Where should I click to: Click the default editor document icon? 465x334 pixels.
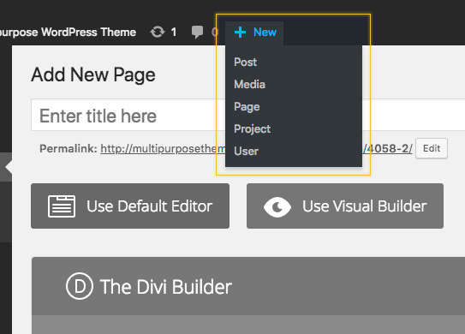pyautogui.click(x=62, y=206)
